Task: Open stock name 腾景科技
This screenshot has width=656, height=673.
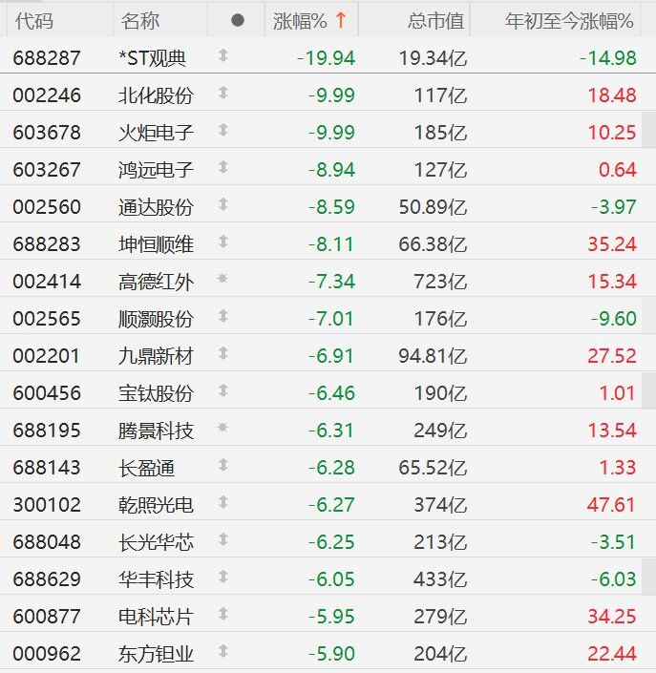Action: tap(157, 431)
